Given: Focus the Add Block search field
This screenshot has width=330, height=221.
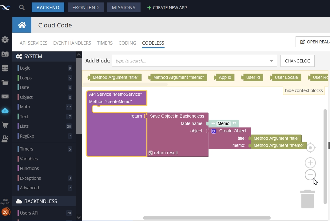Looking at the screenshot, I should click(194, 61).
